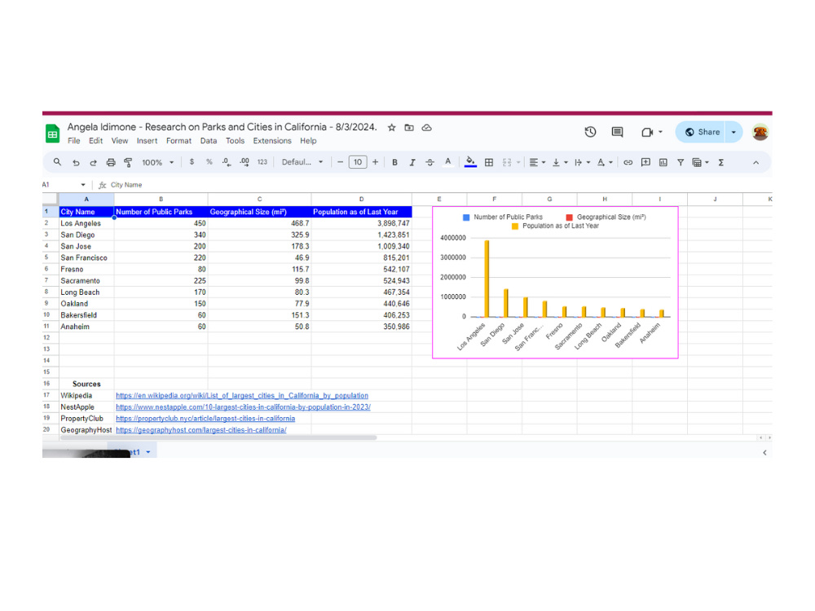Open version history clock icon

(x=590, y=132)
